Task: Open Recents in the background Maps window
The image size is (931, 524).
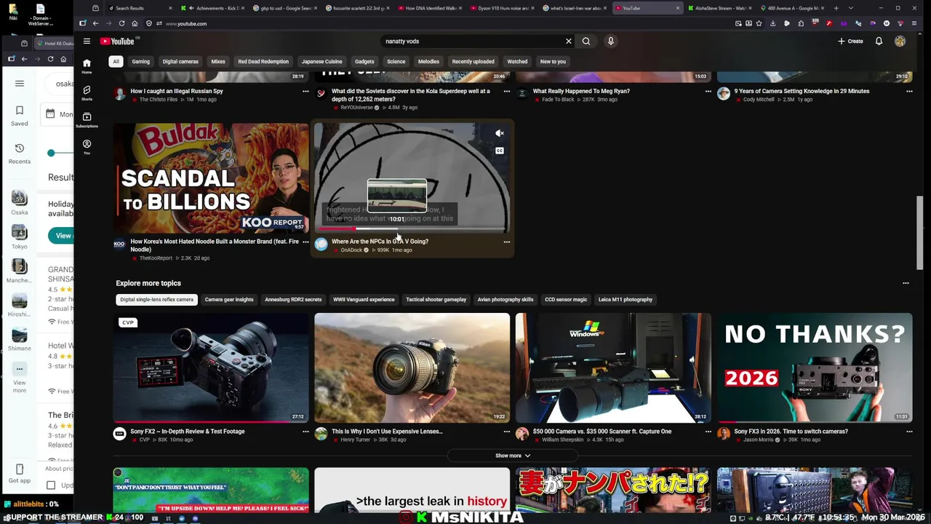Action: [20, 154]
